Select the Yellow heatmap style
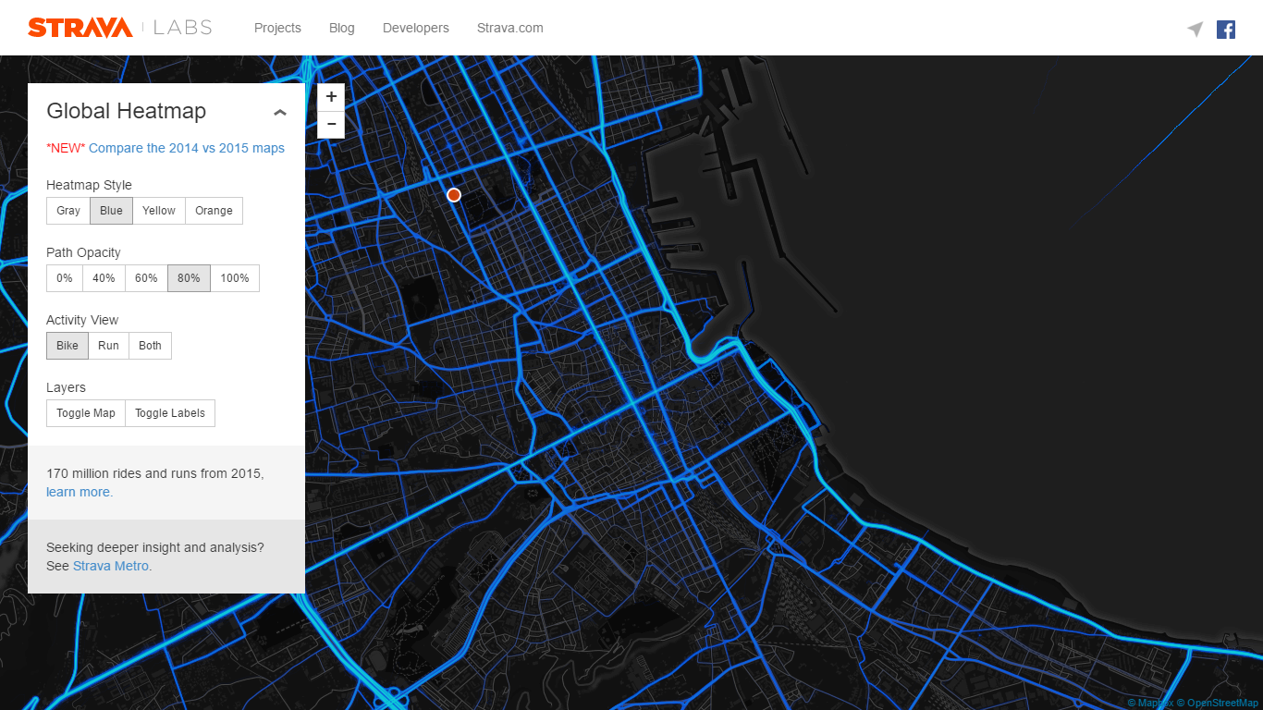The height and width of the screenshot is (710, 1263). [x=159, y=211]
